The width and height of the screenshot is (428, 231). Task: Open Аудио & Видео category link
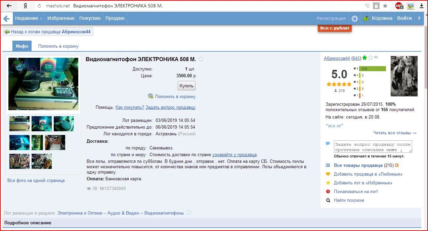pyautogui.click(x=123, y=213)
